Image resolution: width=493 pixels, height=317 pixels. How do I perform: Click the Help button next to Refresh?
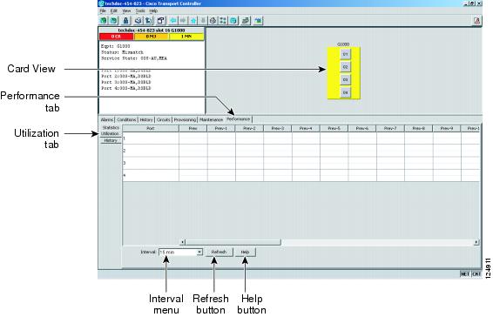pos(245,252)
